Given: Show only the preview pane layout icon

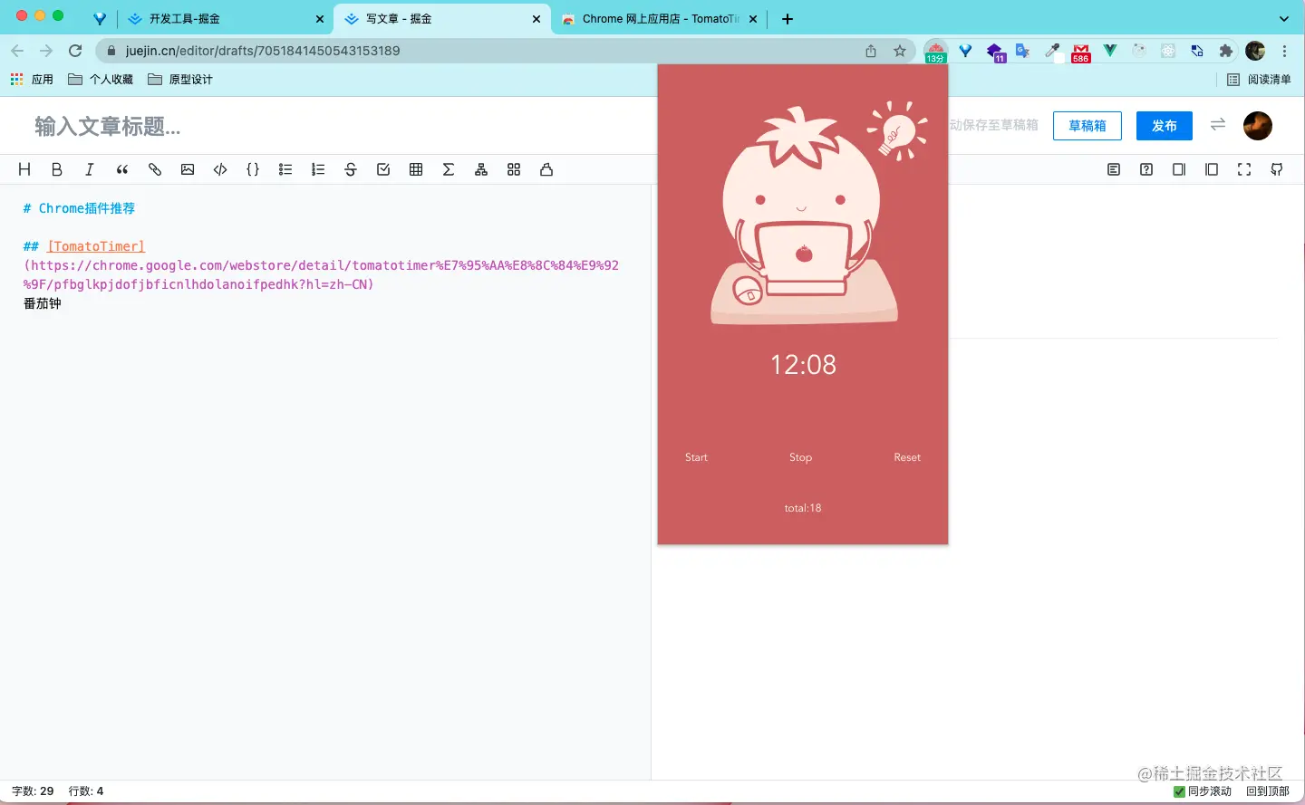Looking at the screenshot, I should [x=1212, y=169].
